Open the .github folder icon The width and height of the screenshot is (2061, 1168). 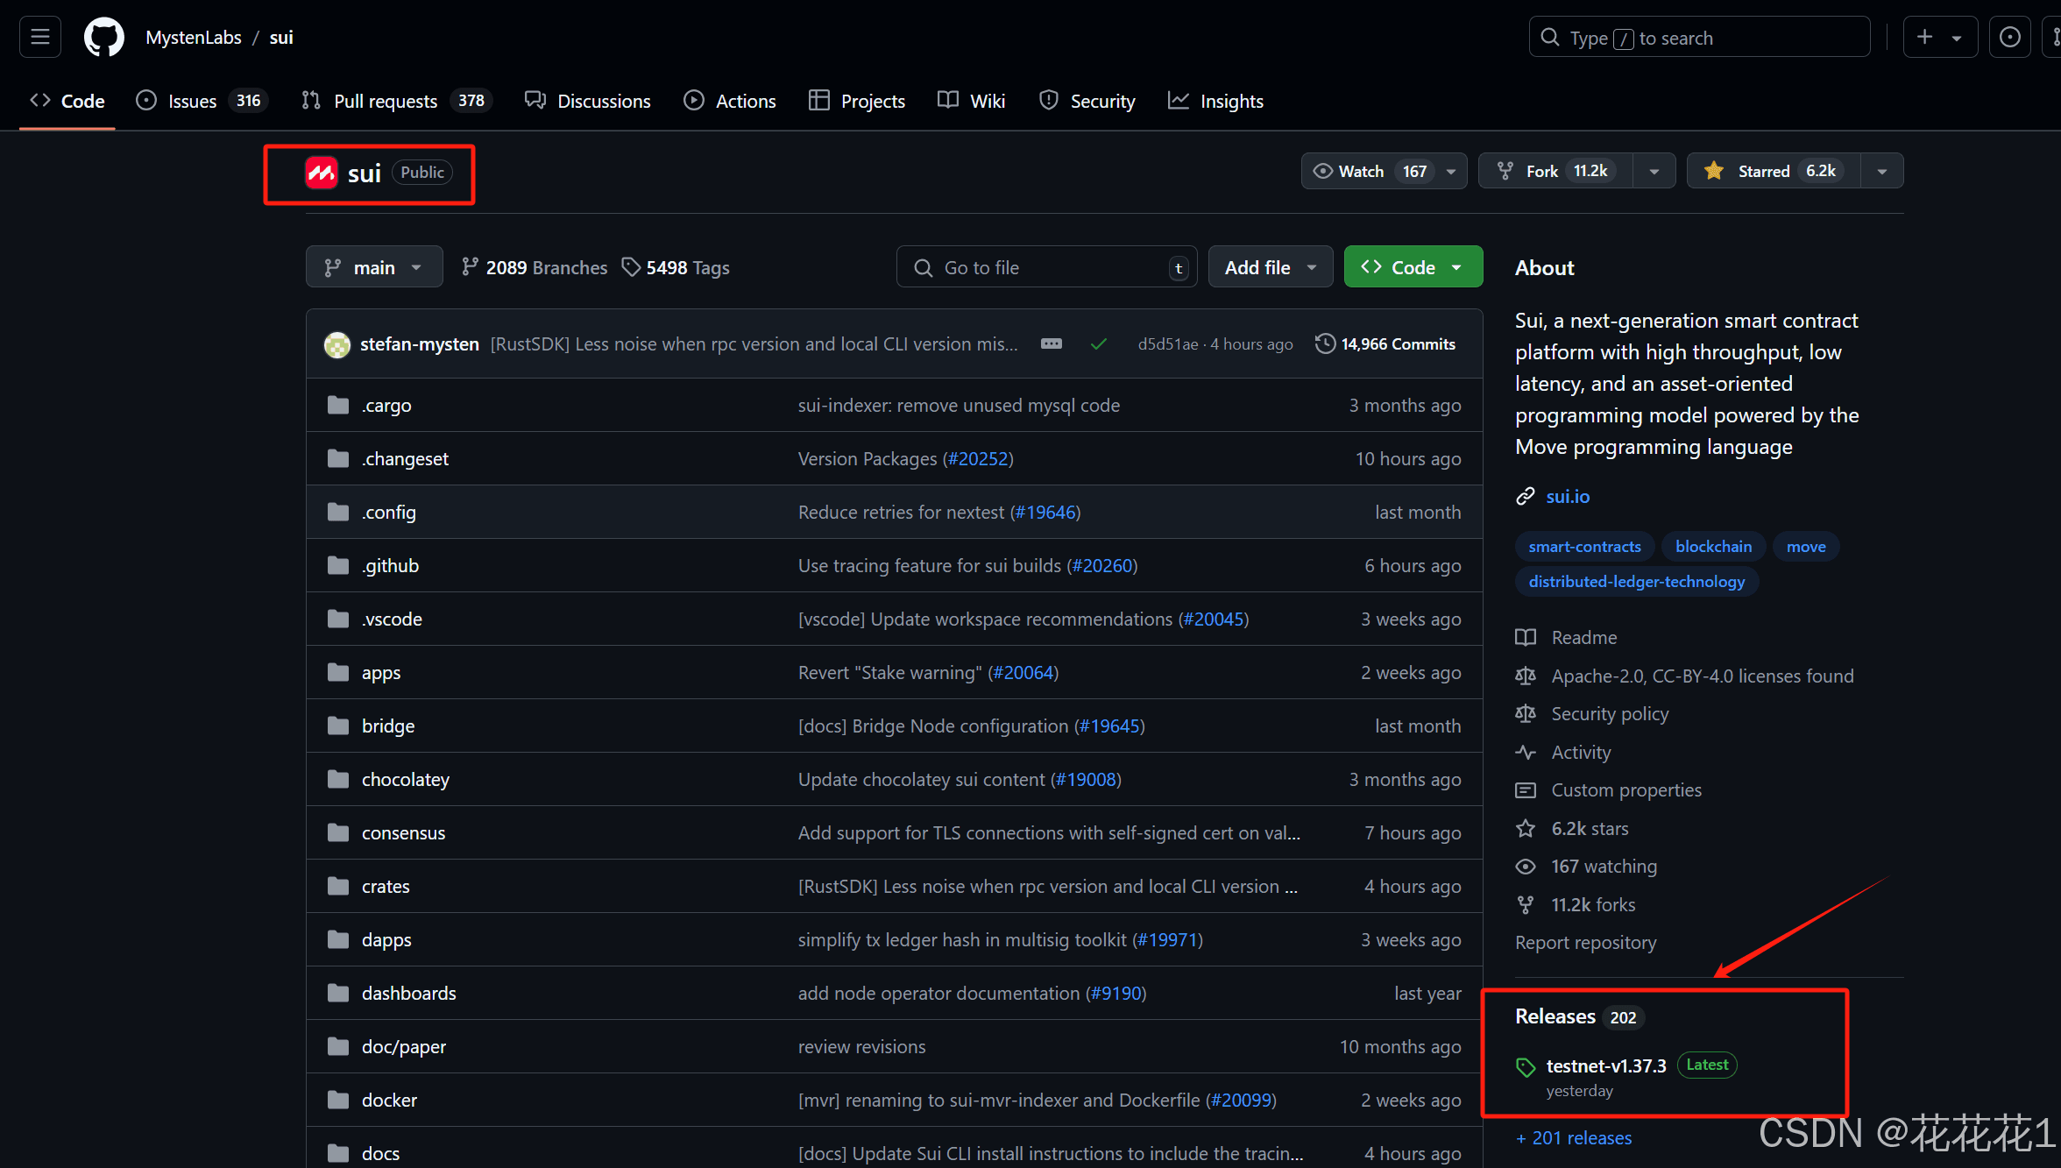(x=338, y=565)
